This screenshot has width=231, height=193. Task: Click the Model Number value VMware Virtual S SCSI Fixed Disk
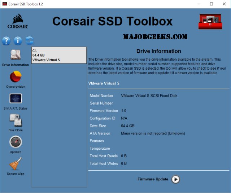point(149,96)
